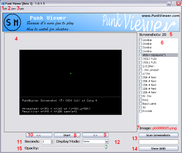
Task: Decrease Seconds with the down arrow
Action: [52, 143]
